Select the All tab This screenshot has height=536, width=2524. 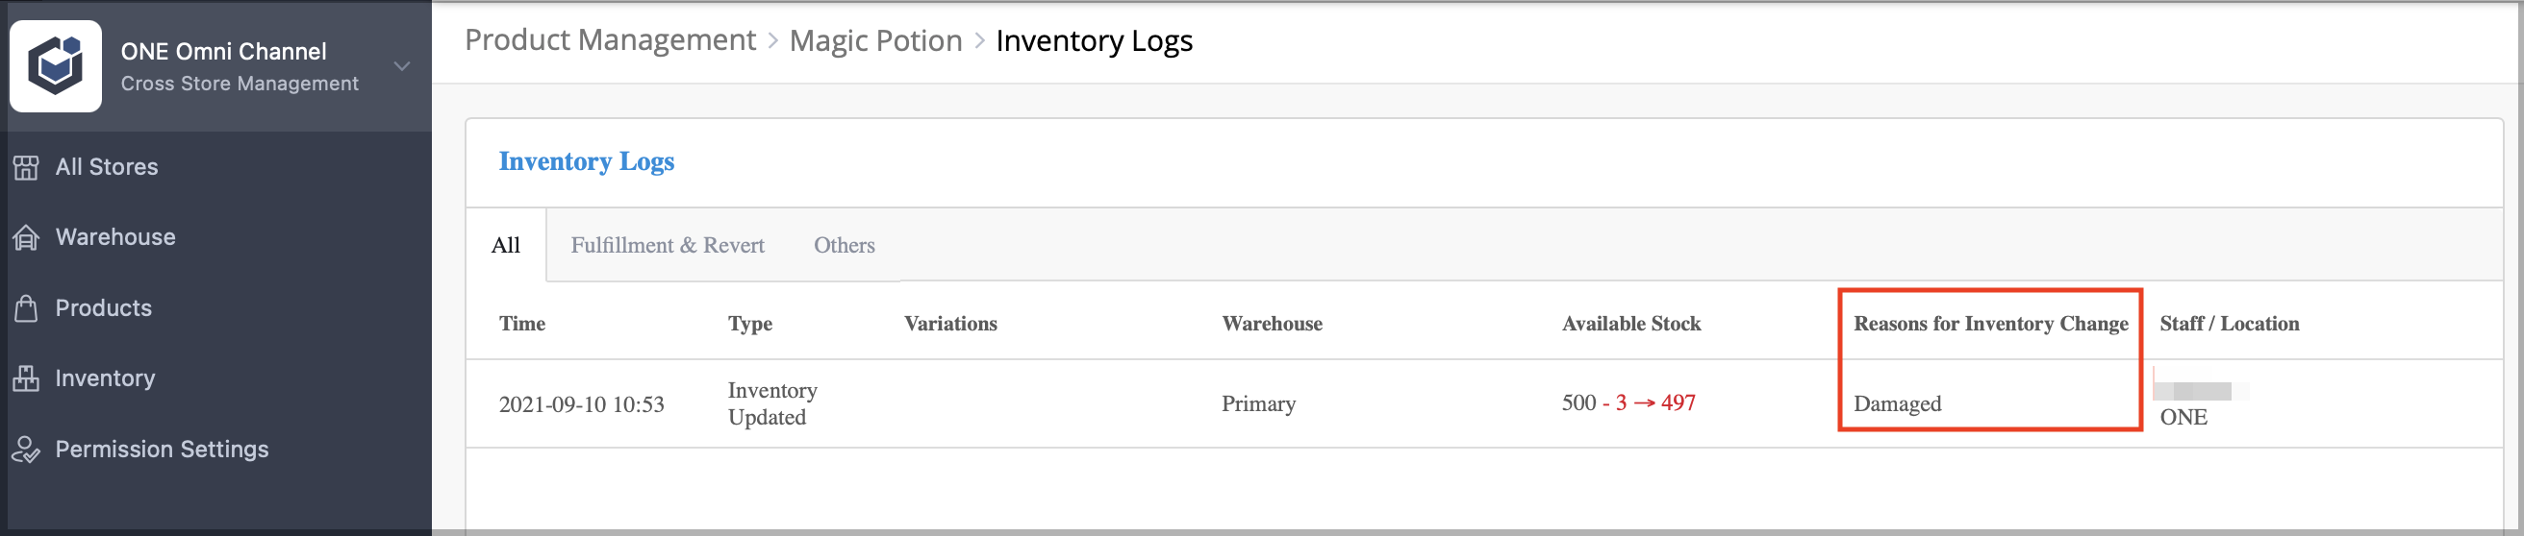506,245
